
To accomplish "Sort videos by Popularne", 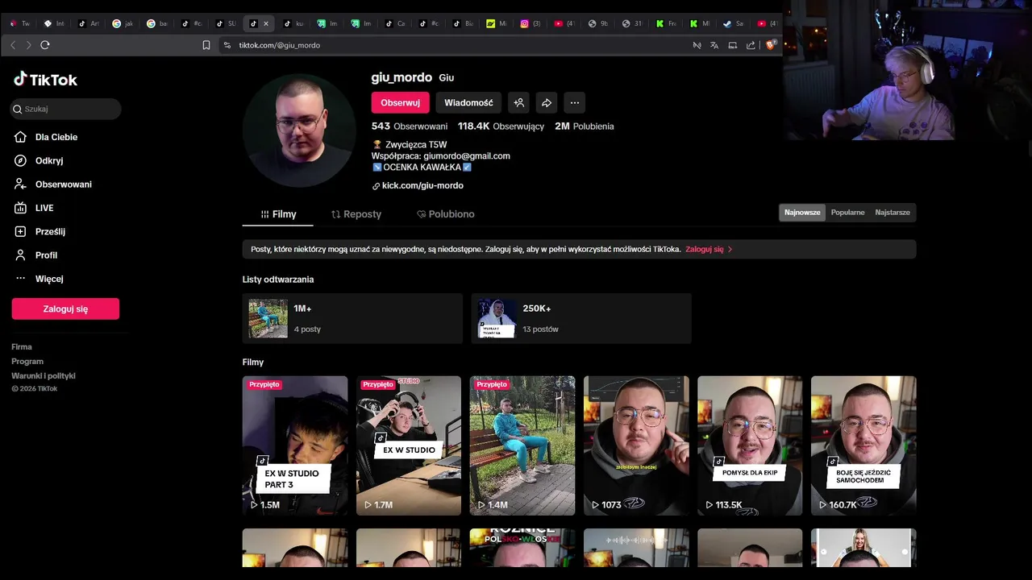I will point(847,213).
